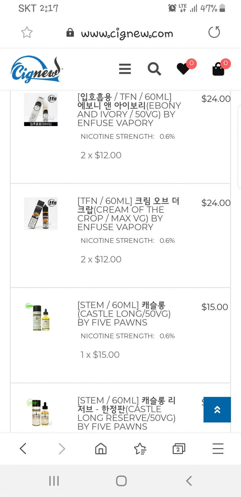Open Ebony and Ivory product link
Viewport: 241px width, 497px height.
[129, 110]
